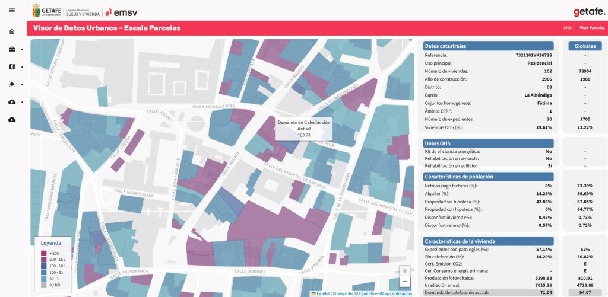
Task: Select the folded map icon in the sidebar
Action: [12, 67]
